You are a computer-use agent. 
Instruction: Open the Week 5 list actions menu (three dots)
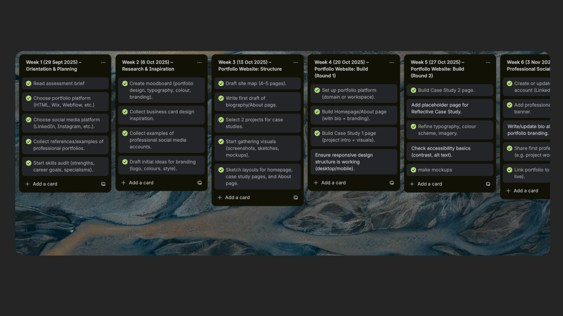(488, 63)
